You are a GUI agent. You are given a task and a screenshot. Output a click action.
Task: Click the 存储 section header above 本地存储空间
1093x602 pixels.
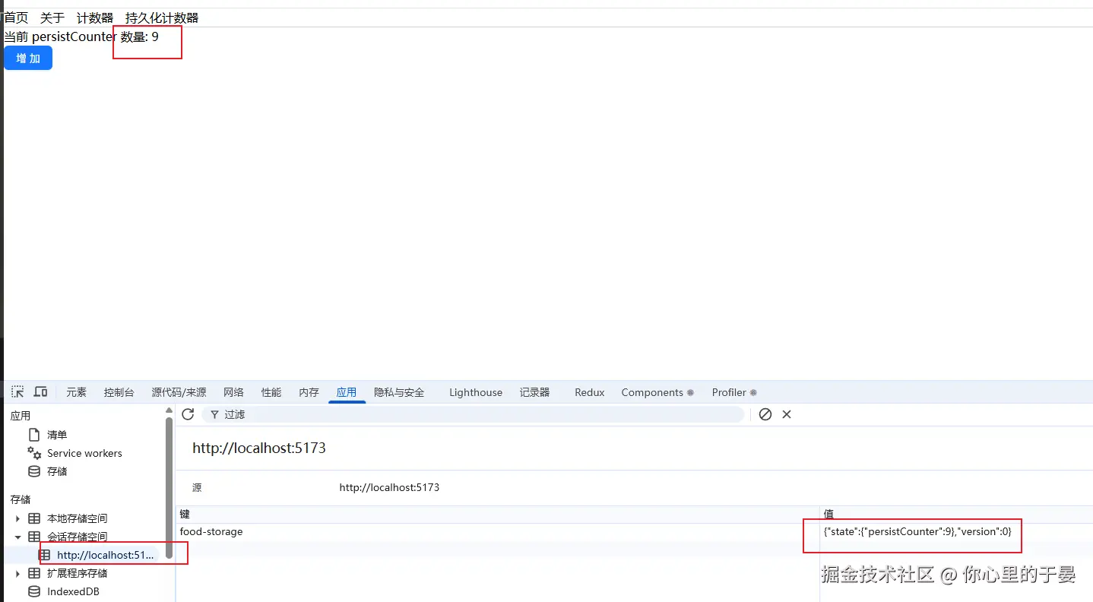21,499
